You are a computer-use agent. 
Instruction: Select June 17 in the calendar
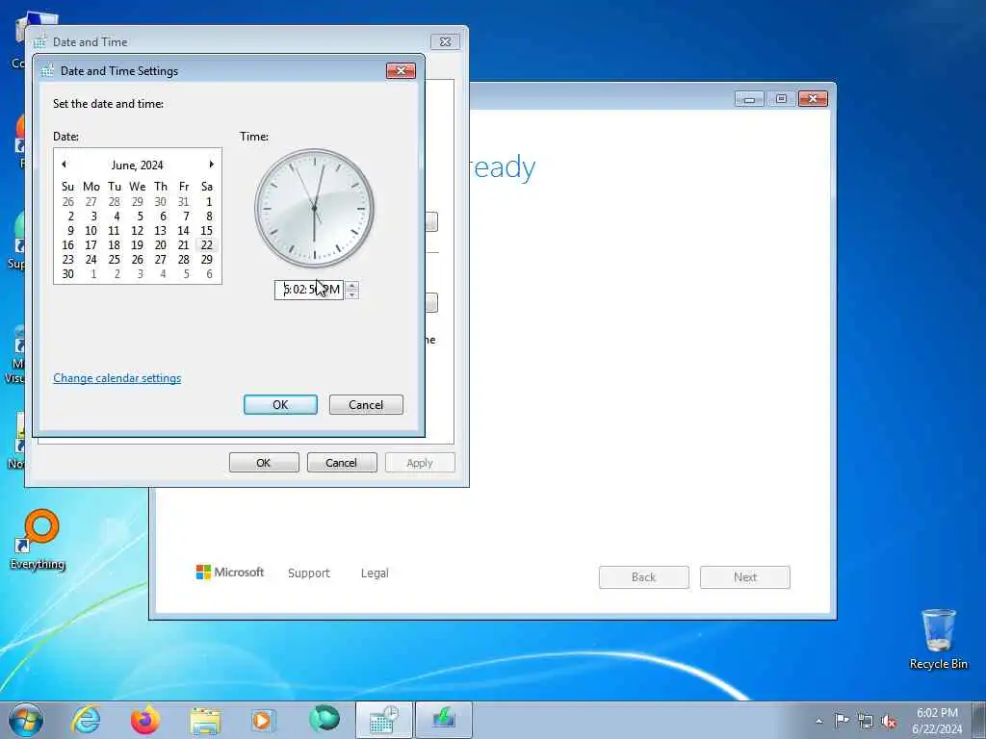coord(91,245)
